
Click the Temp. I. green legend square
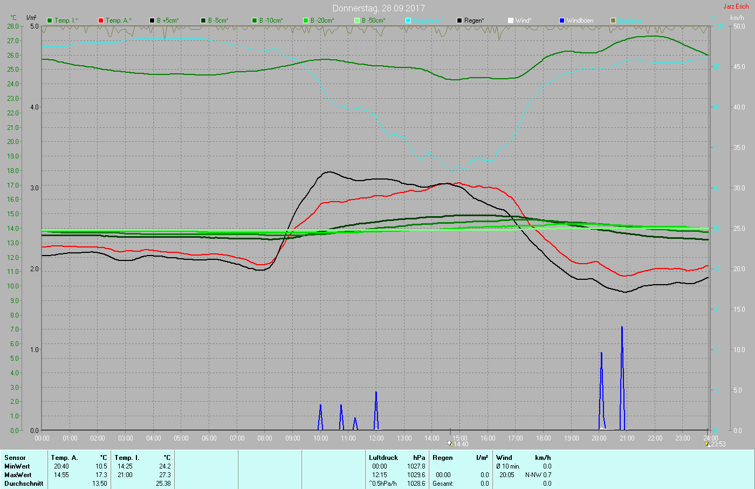50,20
